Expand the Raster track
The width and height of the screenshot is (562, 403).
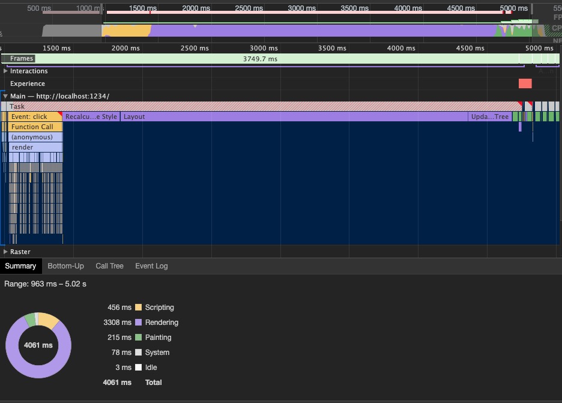click(x=5, y=252)
